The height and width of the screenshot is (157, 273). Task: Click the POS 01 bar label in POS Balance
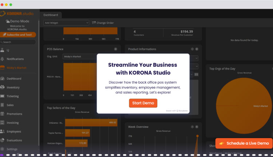54,77
